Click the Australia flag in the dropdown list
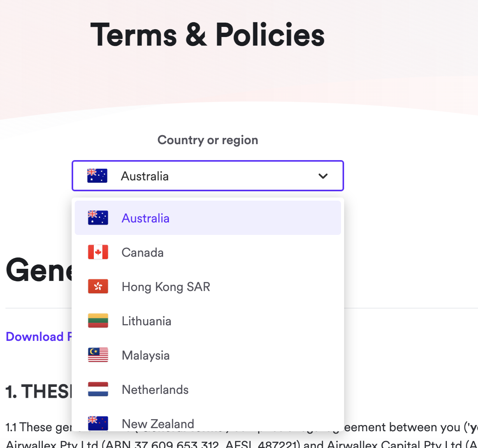The image size is (478, 448). (98, 218)
